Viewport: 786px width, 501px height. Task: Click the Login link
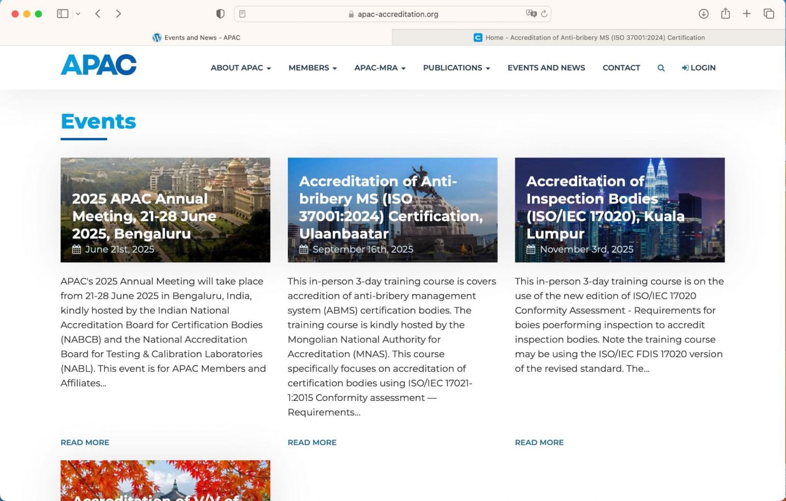click(699, 68)
